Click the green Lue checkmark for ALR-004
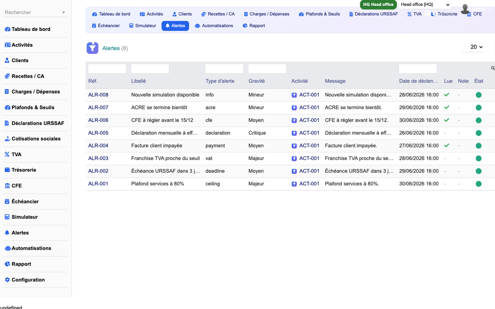495x309 pixels. pos(446,145)
